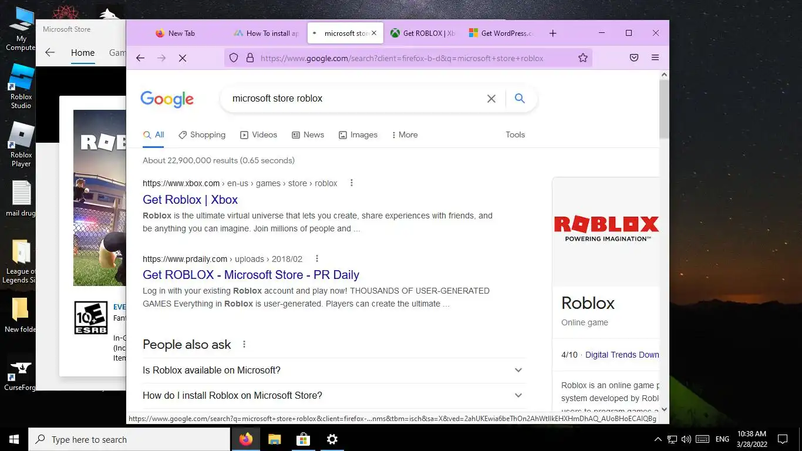
Task: Open the Save to Pocket icon
Action: (x=634, y=58)
